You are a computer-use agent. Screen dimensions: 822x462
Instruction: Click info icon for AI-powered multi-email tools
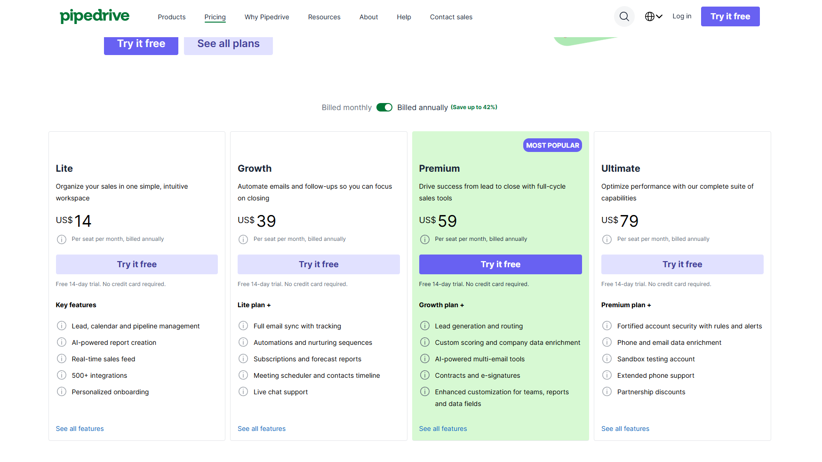(425, 358)
